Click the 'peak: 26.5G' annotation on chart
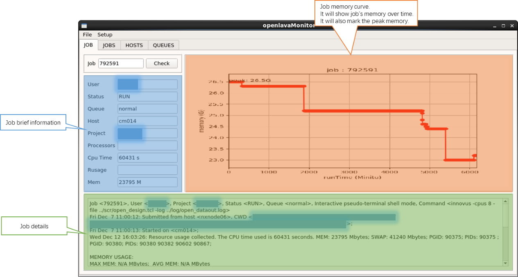518x277 pixels. tap(251, 80)
